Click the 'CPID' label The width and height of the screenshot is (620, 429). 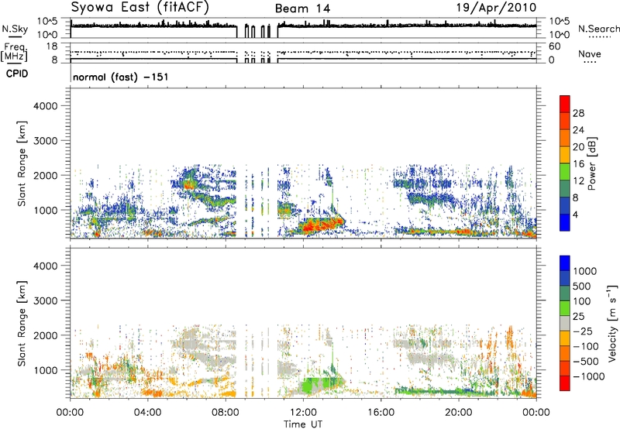tap(17, 74)
